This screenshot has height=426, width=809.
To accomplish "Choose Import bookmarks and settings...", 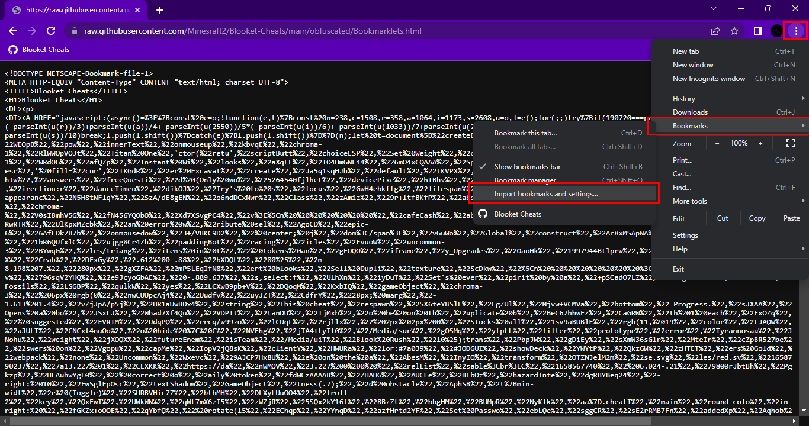I will click(x=565, y=193).
